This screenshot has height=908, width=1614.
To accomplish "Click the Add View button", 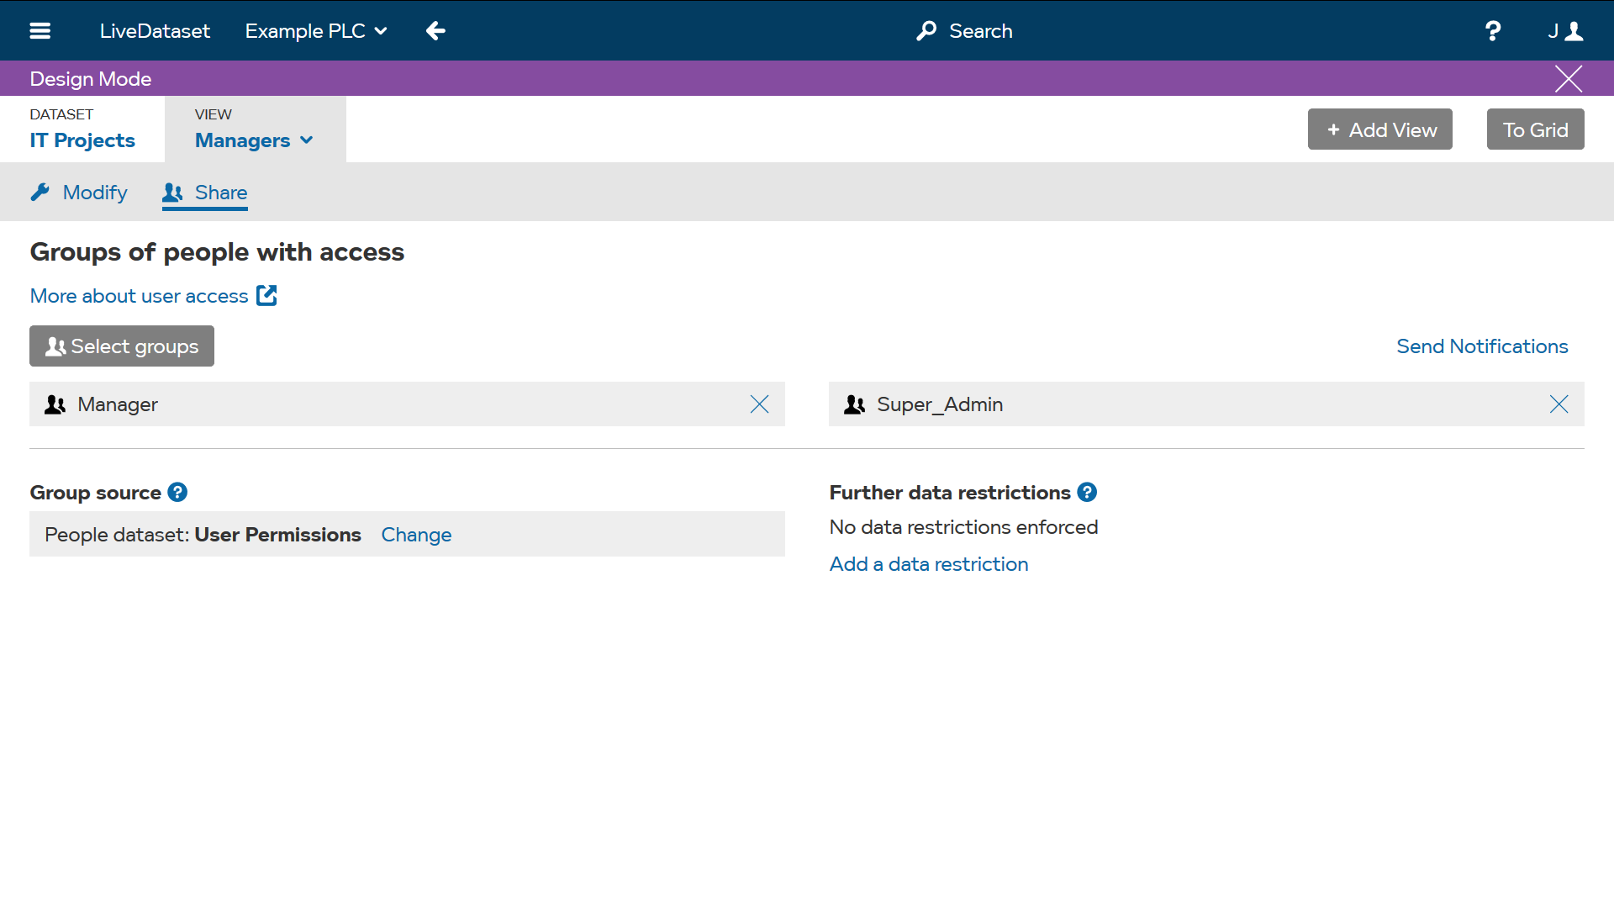I will click(1379, 129).
